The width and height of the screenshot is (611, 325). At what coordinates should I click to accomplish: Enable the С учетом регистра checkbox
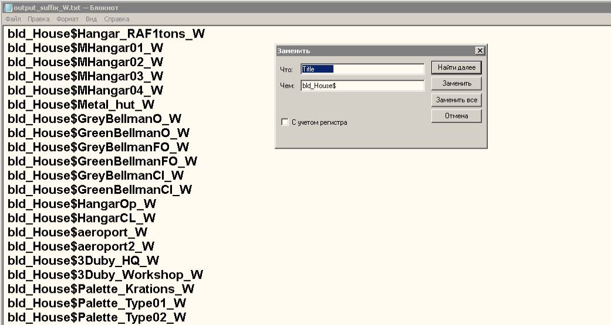[285, 122]
